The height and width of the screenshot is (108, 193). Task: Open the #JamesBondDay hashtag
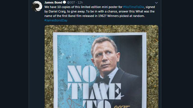click(56, 20)
